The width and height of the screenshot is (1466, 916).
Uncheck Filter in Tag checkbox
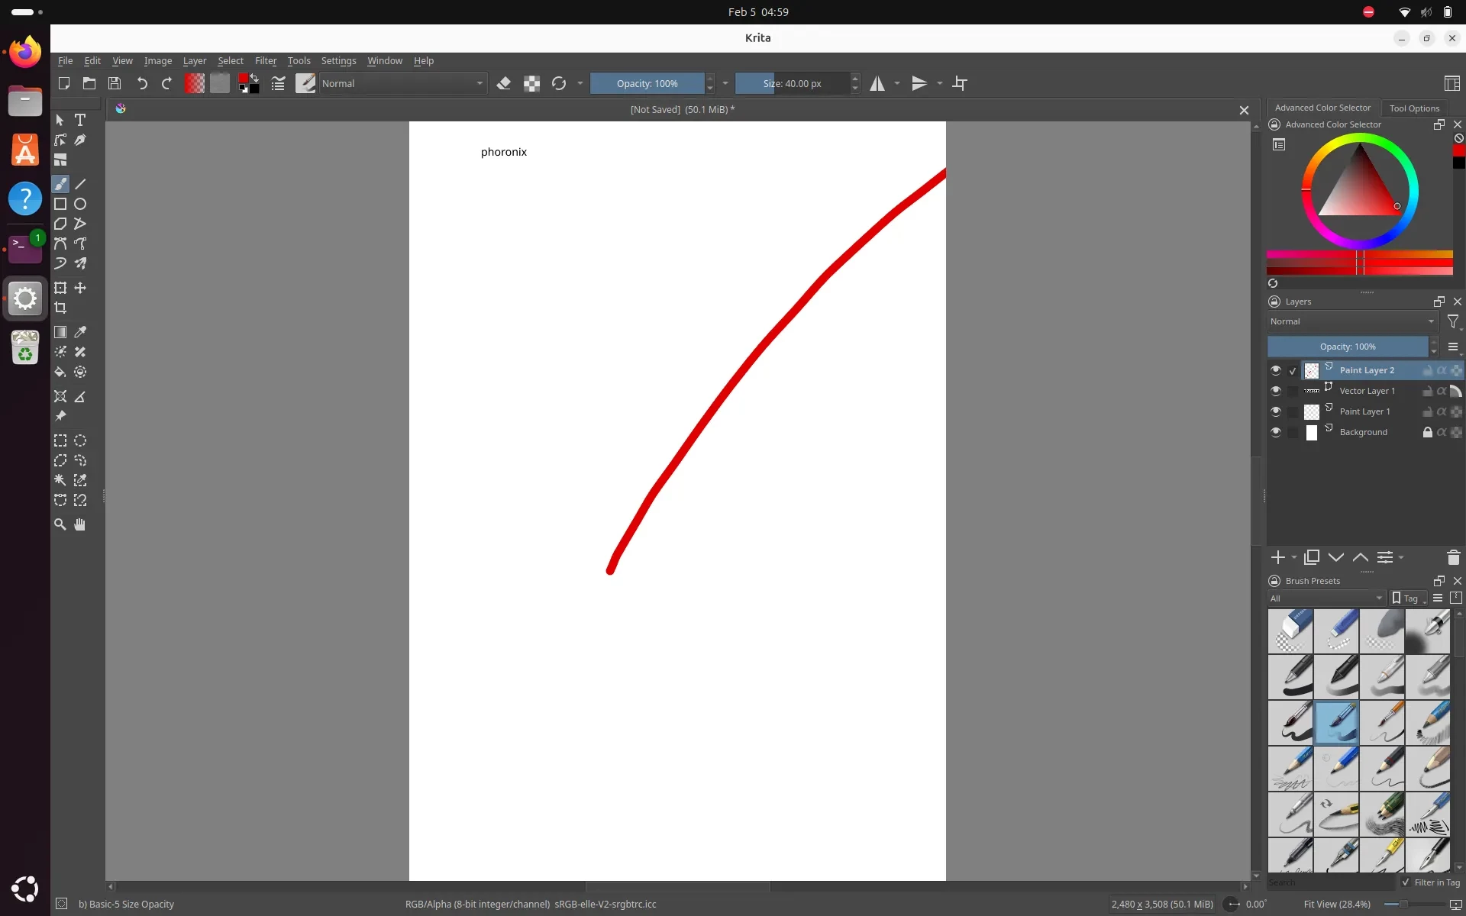[1406, 882]
